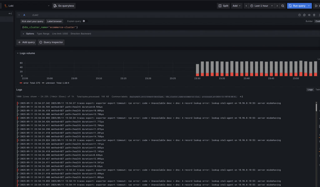The height and width of the screenshot is (187, 320).
Task: Expand the 23:54:37.342 traces export log line
Action: (19, 103)
